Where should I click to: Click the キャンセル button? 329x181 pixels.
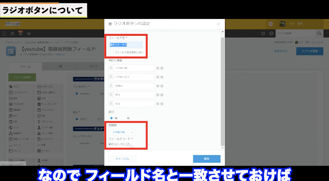(123, 159)
